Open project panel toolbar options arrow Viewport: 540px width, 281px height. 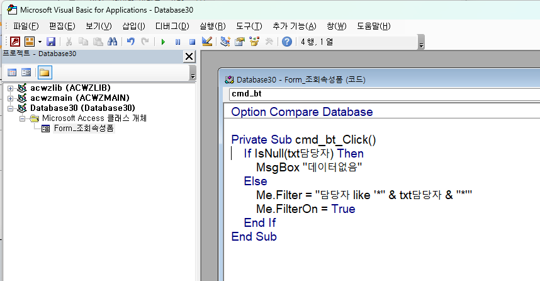[193, 73]
